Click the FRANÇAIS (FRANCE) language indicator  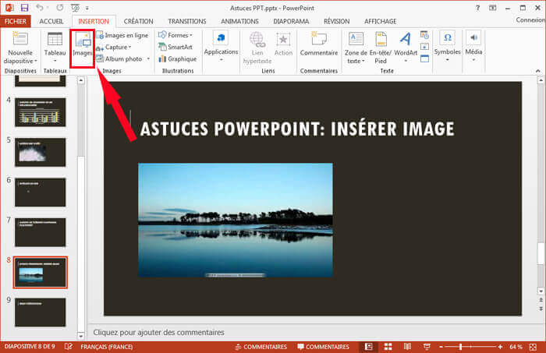[x=107, y=347]
